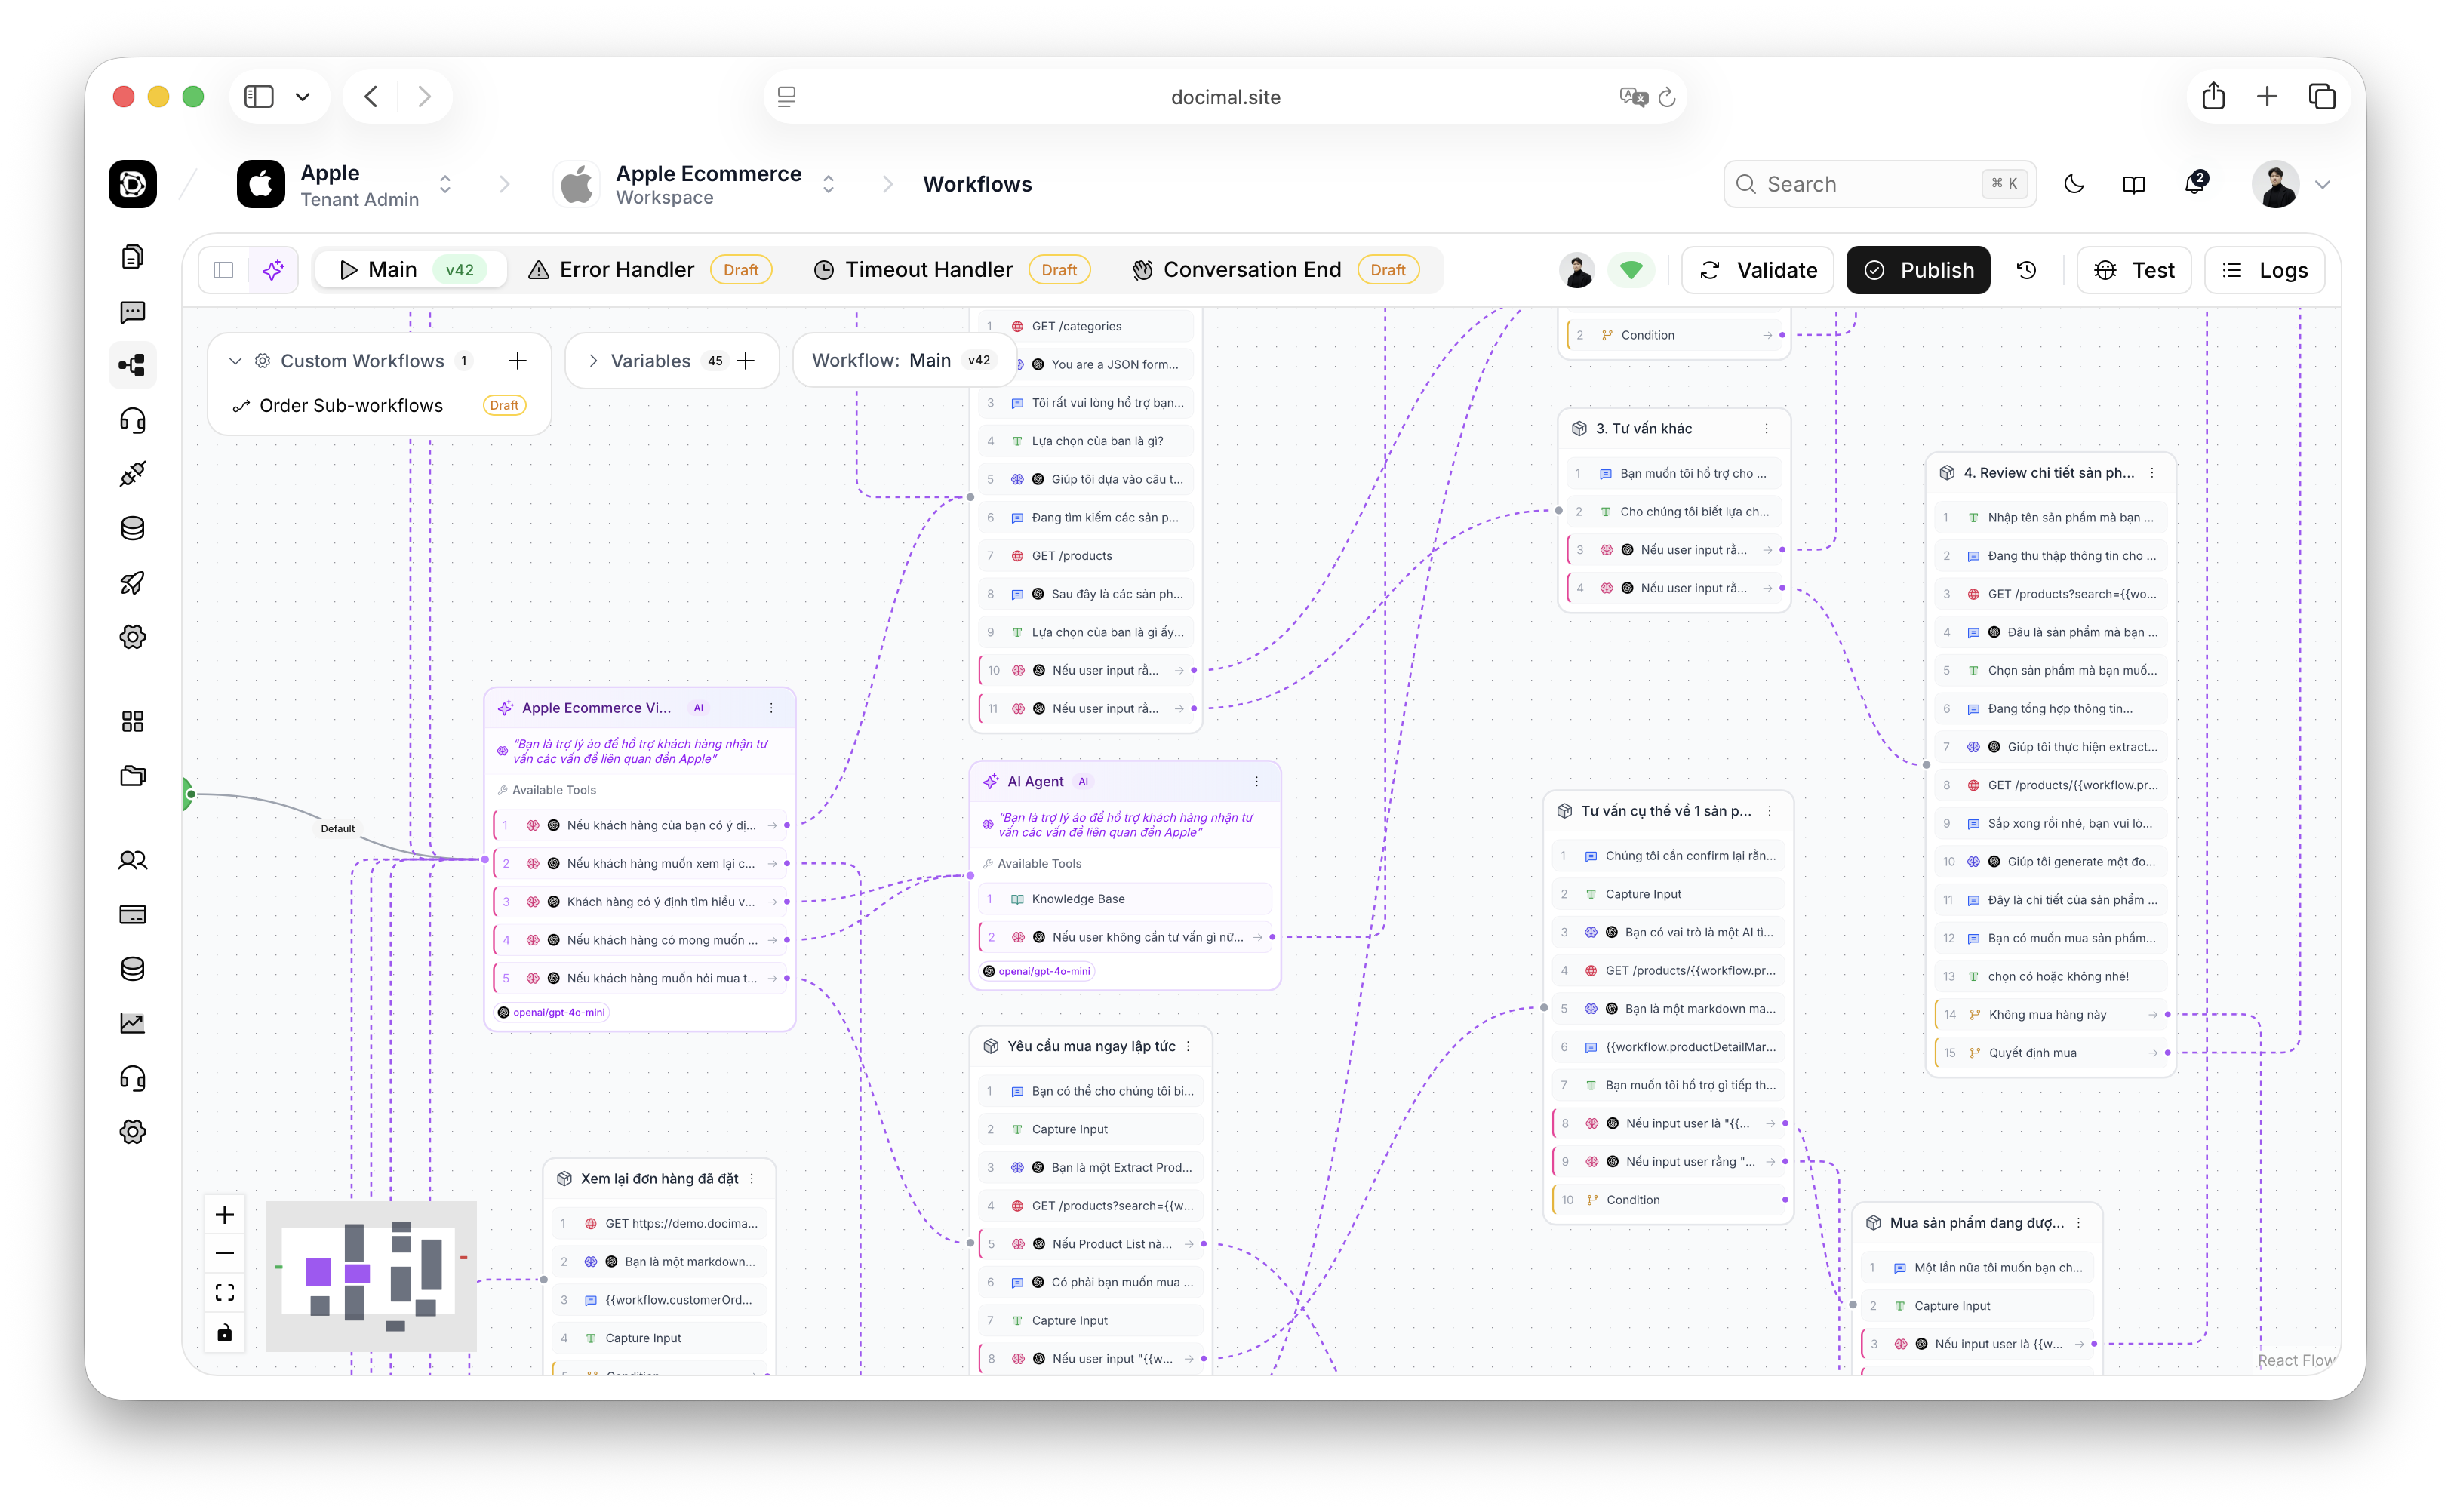Toggle dark mode moon icon
Viewport: 2451px width, 1512px height.
click(2074, 184)
